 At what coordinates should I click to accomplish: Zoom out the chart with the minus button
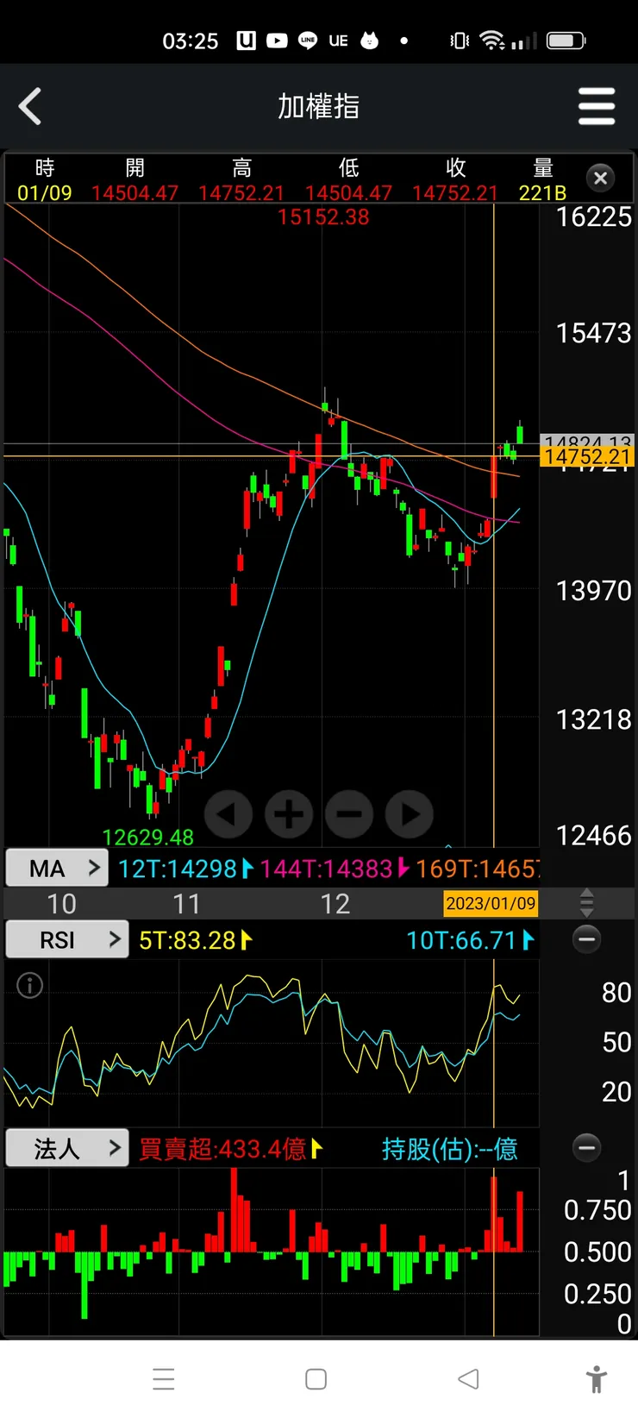349,814
